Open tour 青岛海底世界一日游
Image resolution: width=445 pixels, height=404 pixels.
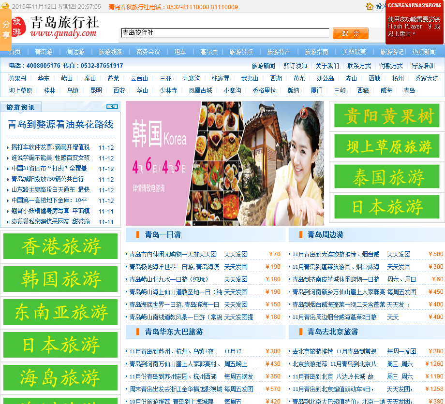(174, 304)
